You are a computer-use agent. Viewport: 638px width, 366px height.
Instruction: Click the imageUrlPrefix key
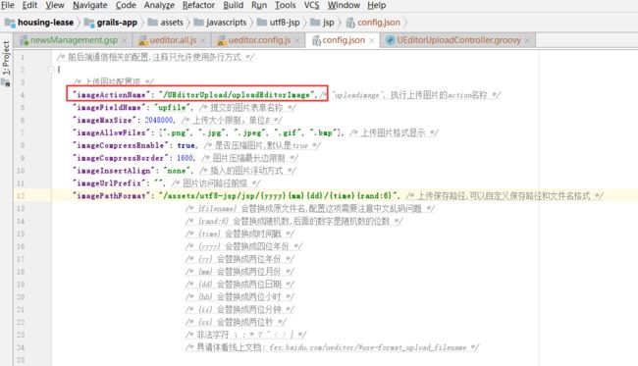109,183
